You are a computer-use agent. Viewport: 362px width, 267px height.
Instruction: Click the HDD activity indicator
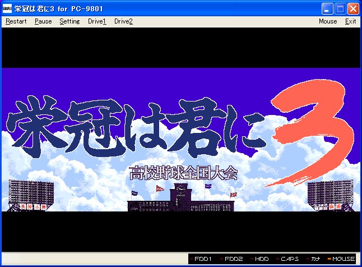261,259
